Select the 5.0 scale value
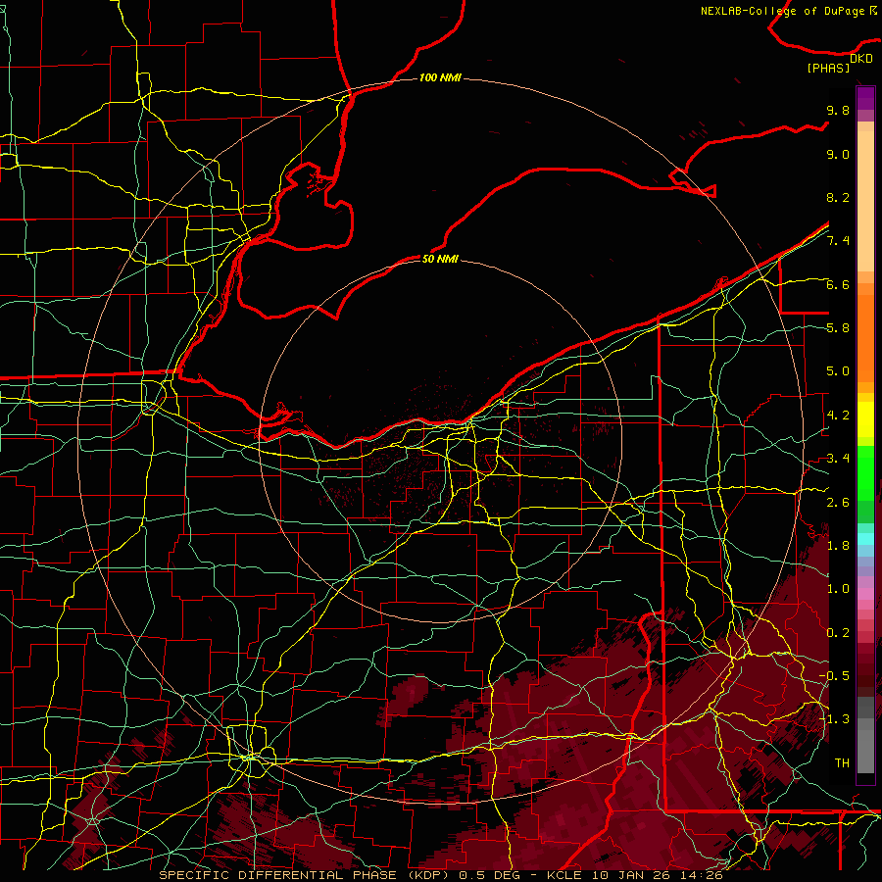882x882 pixels. (x=838, y=371)
